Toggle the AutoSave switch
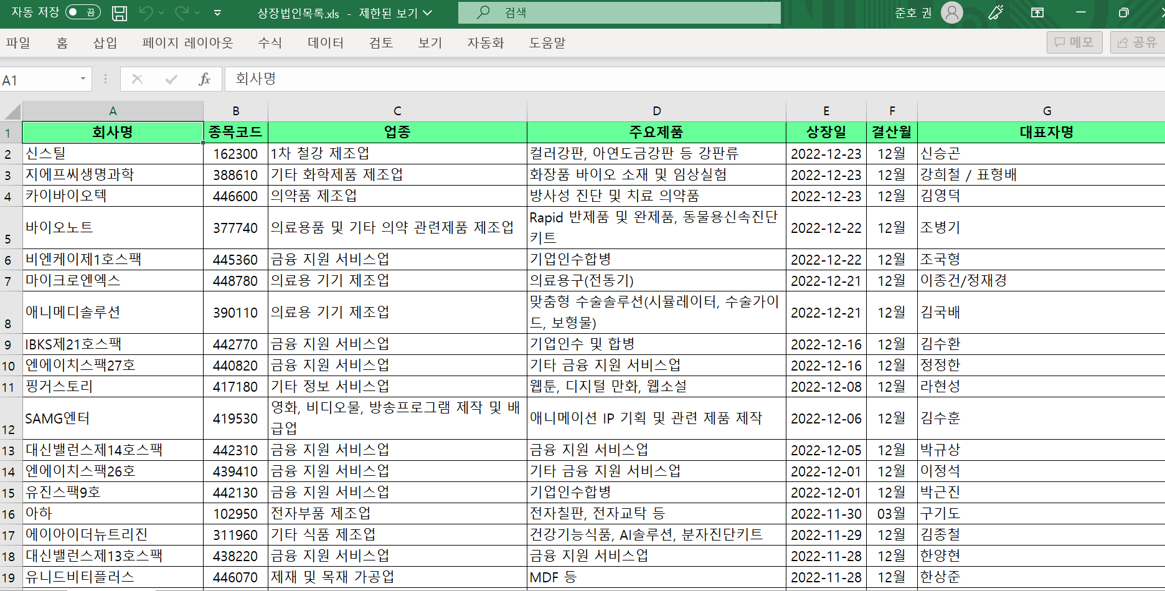This screenshot has height=591, width=1165. (x=83, y=12)
